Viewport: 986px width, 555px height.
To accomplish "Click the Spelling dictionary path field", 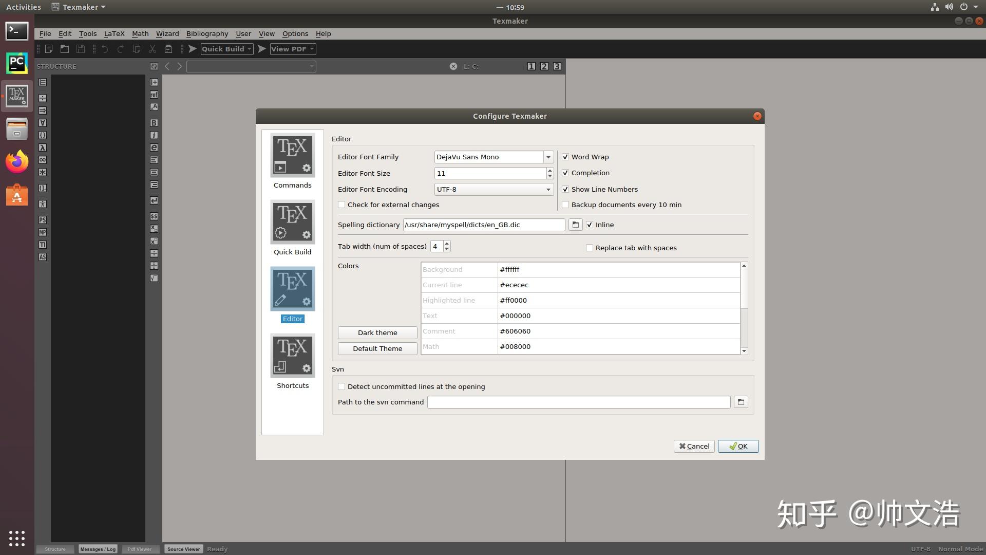I will [484, 225].
